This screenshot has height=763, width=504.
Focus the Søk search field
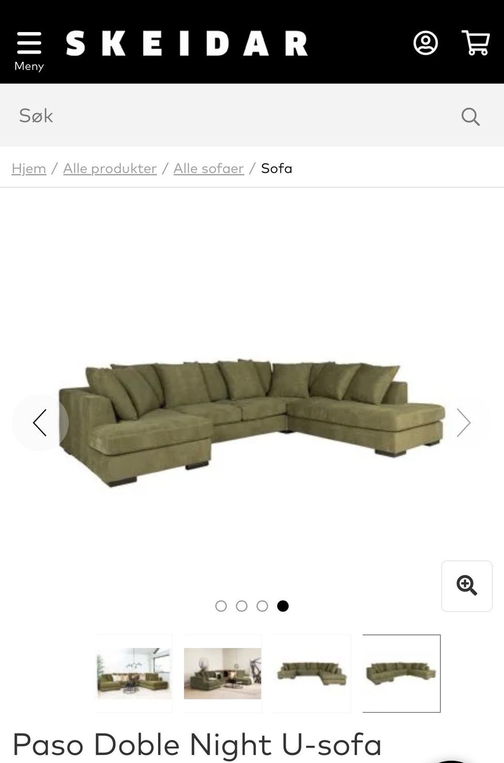231,116
